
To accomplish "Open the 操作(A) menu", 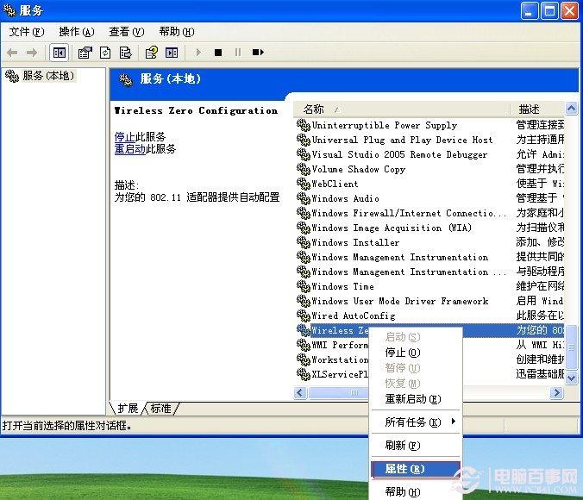I will pos(77,32).
